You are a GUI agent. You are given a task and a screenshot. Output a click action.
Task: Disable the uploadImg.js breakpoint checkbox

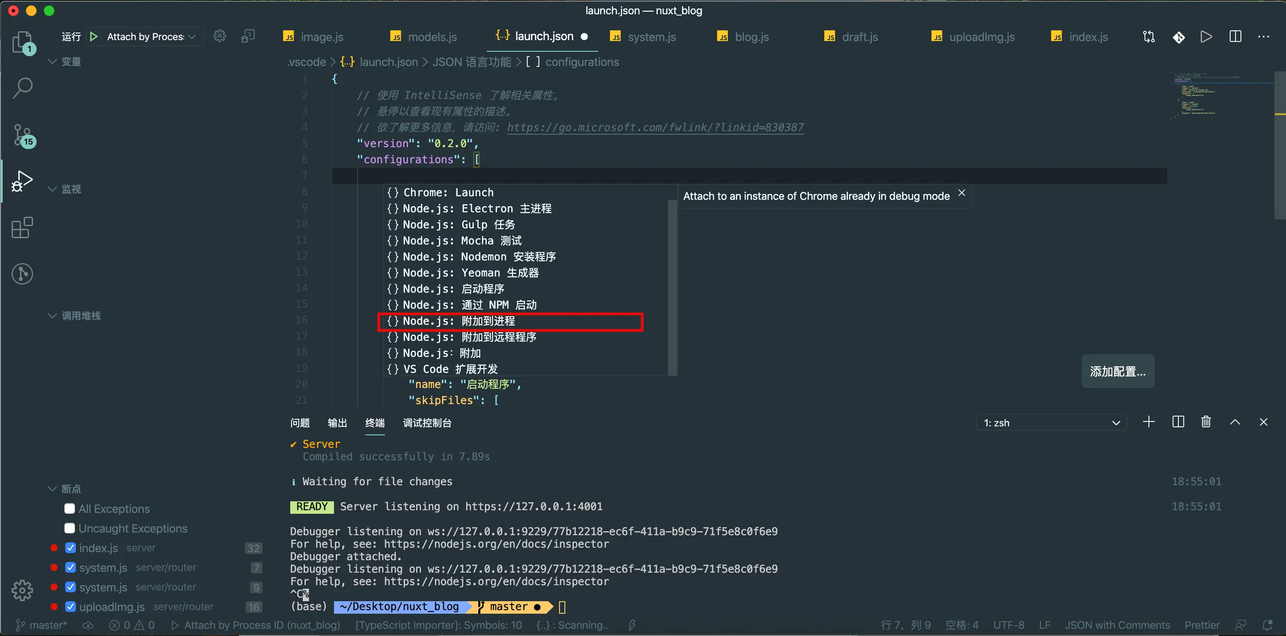(x=71, y=607)
